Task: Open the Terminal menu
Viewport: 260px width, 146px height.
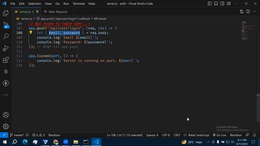Action: point(78,4)
